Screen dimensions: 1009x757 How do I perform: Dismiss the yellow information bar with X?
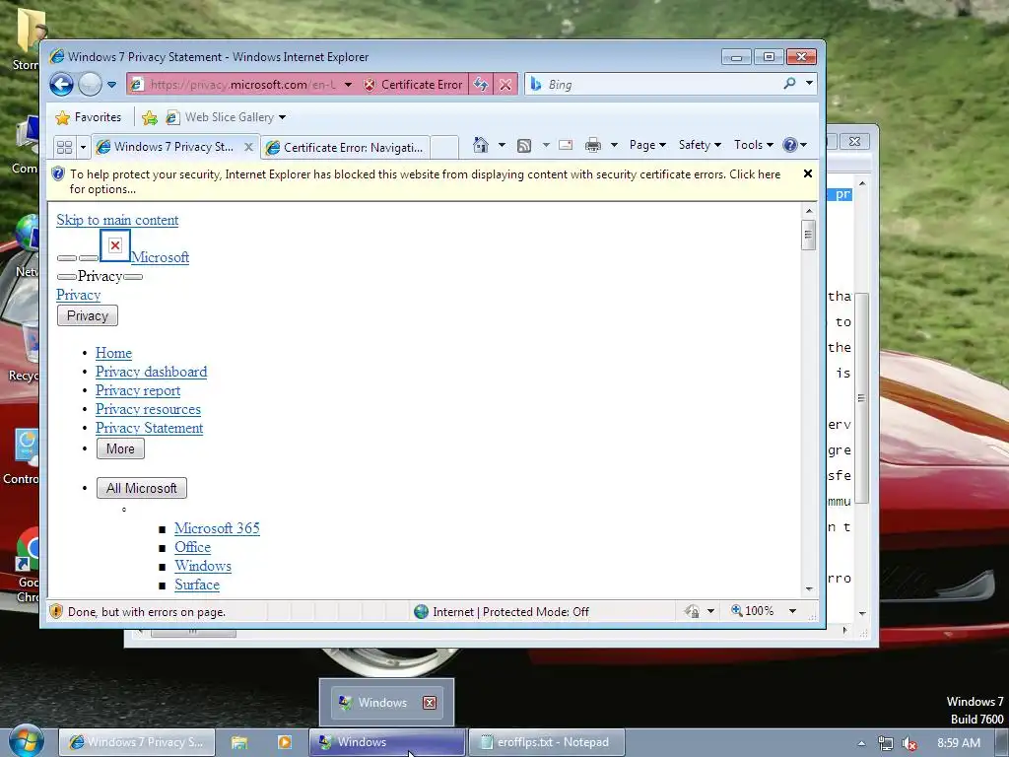tap(808, 173)
